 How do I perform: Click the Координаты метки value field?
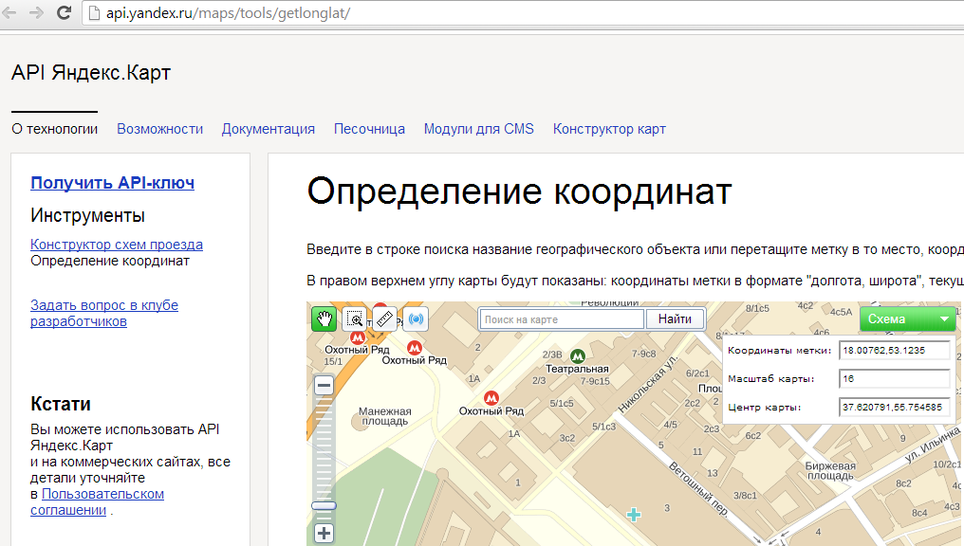(894, 350)
